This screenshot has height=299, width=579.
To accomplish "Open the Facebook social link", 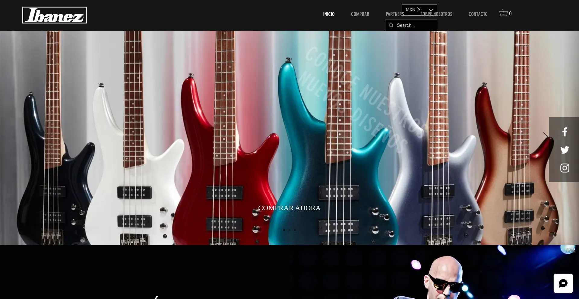I will (565, 132).
